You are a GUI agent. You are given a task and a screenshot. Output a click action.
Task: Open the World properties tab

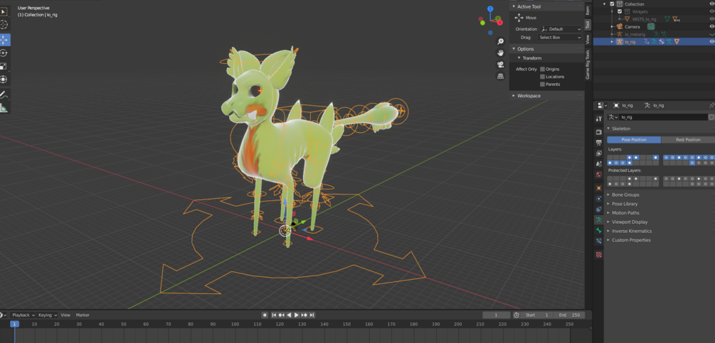pyautogui.click(x=599, y=175)
